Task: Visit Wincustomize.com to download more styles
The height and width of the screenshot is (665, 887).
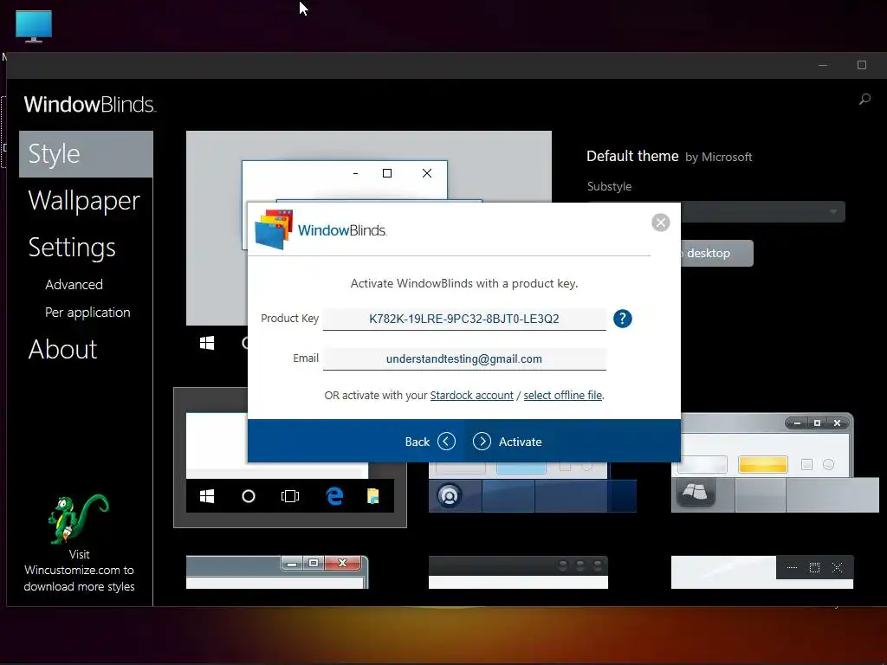Action: click(79, 571)
